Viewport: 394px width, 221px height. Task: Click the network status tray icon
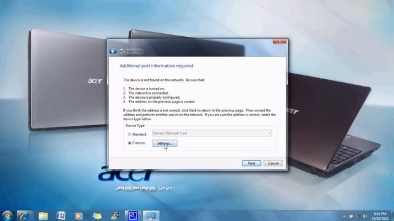(x=358, y=216)
